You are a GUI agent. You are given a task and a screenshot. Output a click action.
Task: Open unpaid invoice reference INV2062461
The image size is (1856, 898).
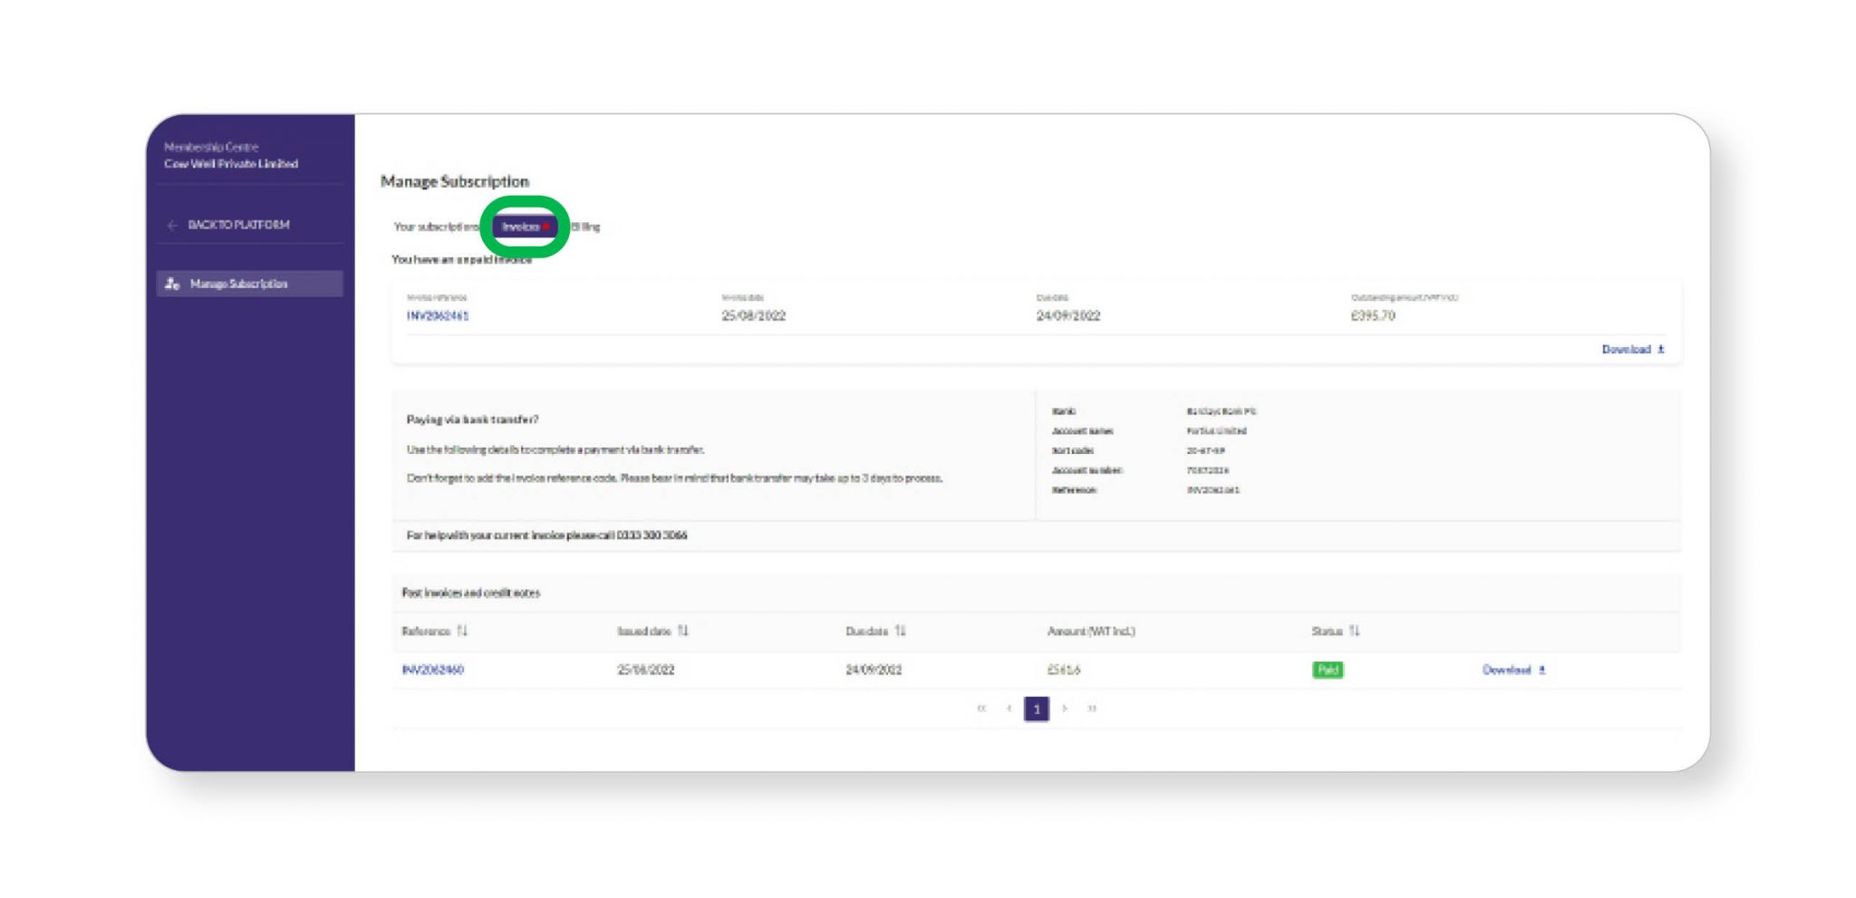(x=438, y=315)
